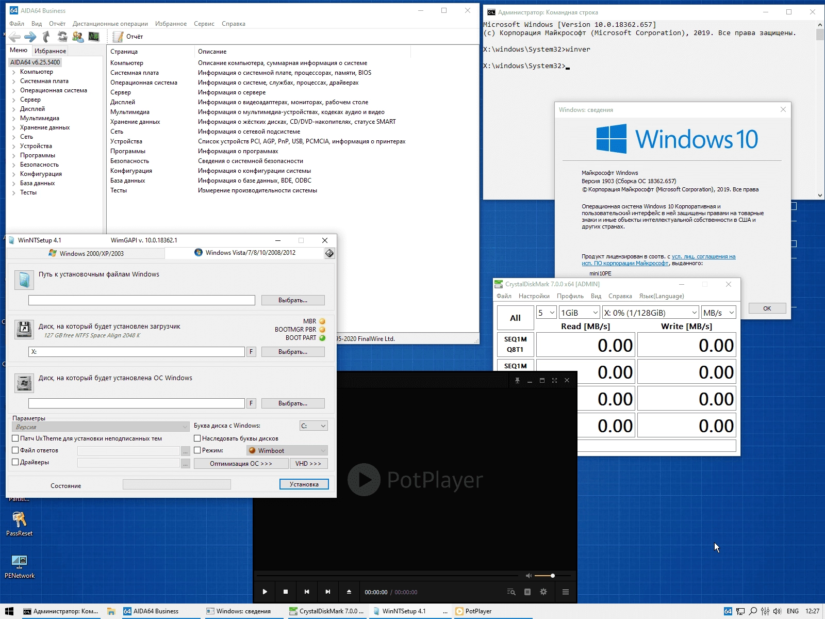Click command prompt vertical scrollbar
825x619 pixels.
click(820, 110)
